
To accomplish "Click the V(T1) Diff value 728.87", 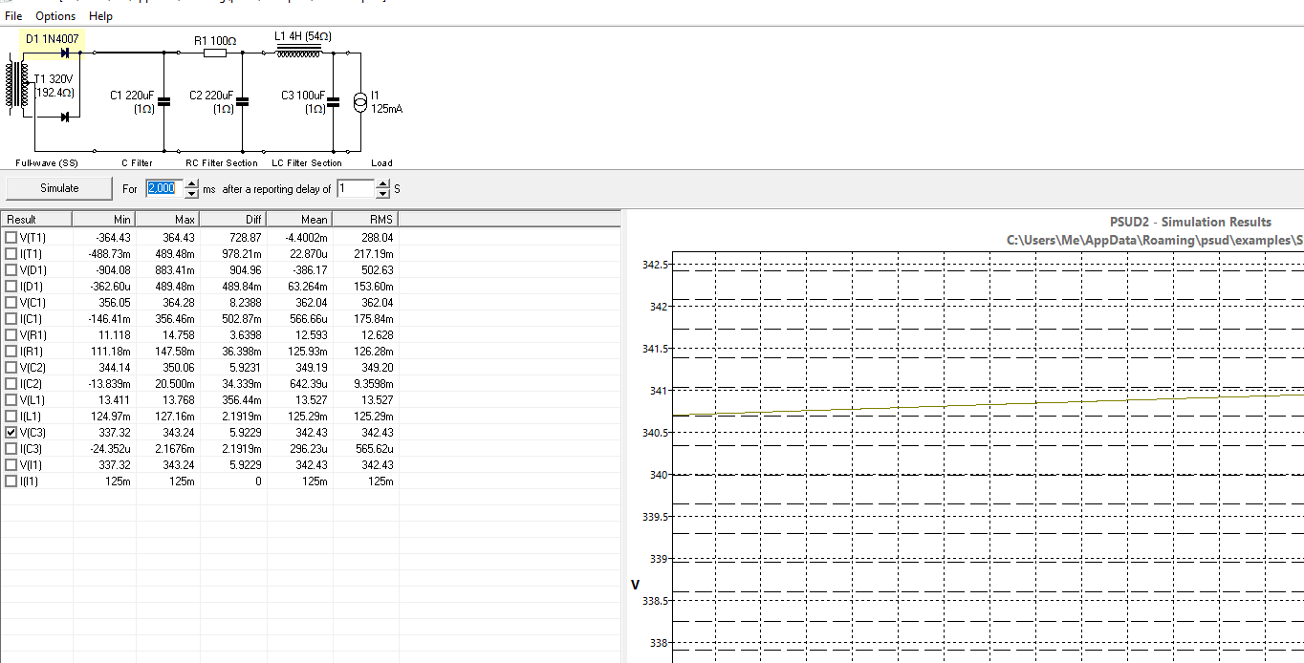I will (245, 238).
